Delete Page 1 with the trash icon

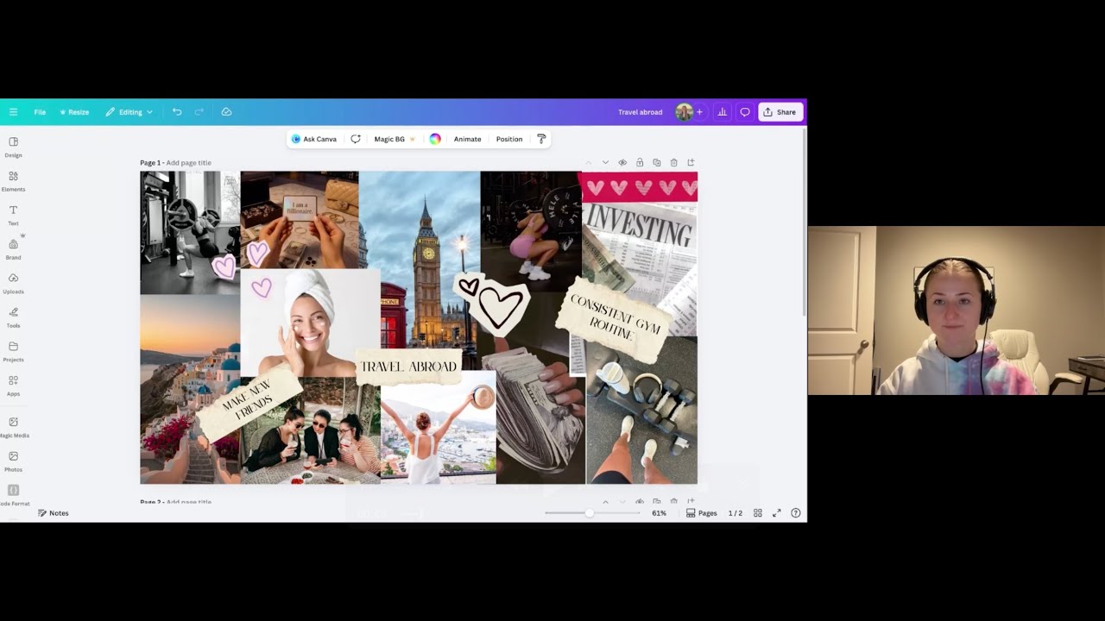click(x=674, y=162)
